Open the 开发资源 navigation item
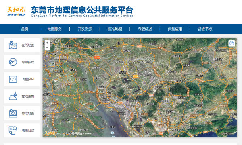 coord(85,29)
